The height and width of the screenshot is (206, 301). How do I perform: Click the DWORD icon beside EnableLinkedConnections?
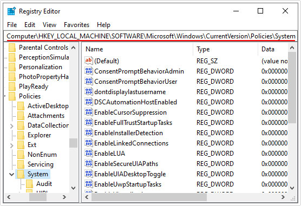(x=88, y=143)
